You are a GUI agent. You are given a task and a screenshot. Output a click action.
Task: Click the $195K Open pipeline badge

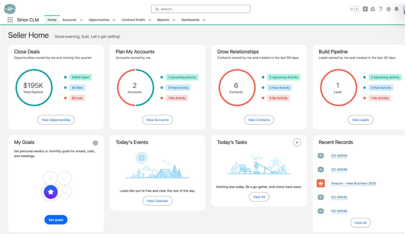pyautogui.click(x=80, y=77)
